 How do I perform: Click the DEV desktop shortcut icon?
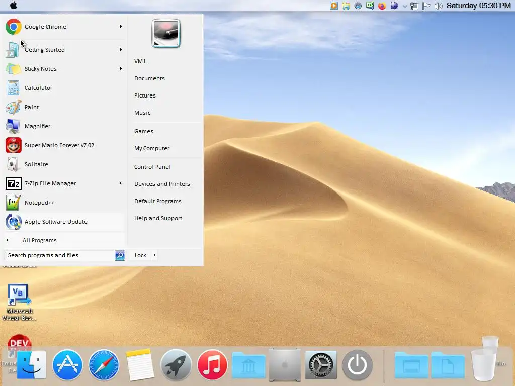point(19,343)
